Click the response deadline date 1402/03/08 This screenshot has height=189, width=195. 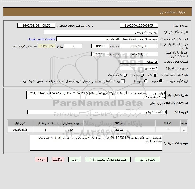139,46
